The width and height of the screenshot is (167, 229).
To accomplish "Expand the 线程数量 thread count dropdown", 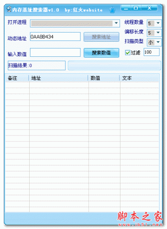I will [x=158, y=23].
